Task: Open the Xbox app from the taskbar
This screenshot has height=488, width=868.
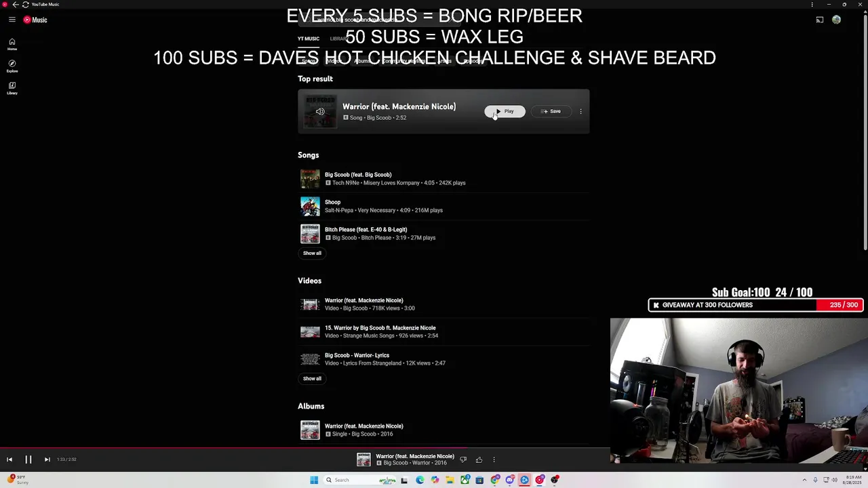Action: 465,480
